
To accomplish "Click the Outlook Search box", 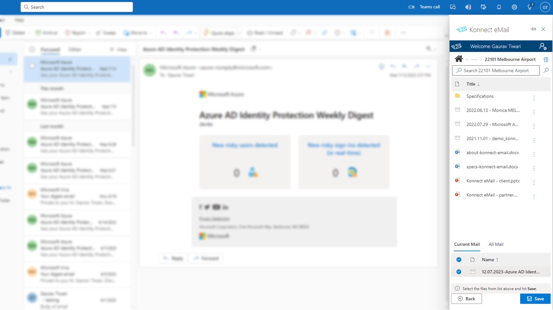I will click(77, 7).
